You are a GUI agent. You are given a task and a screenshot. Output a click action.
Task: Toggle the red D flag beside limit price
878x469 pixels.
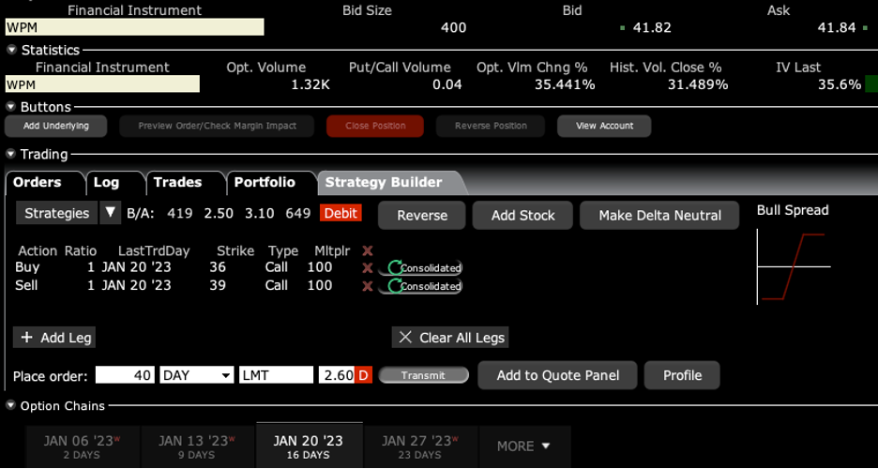coord(363,375)
